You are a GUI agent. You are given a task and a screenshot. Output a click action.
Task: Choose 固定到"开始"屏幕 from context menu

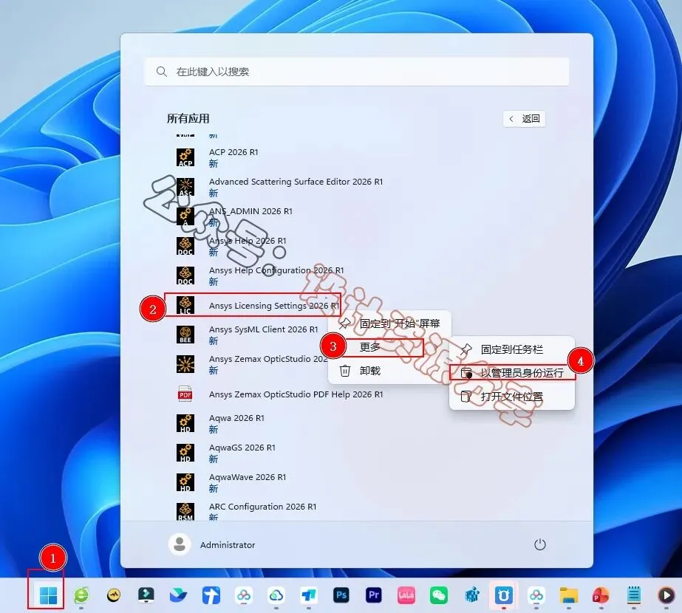pyautogui.click(x=389, y=323)
